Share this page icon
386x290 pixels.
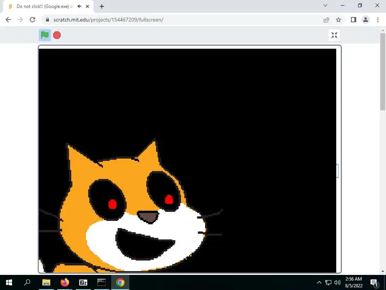click(326, 20)
